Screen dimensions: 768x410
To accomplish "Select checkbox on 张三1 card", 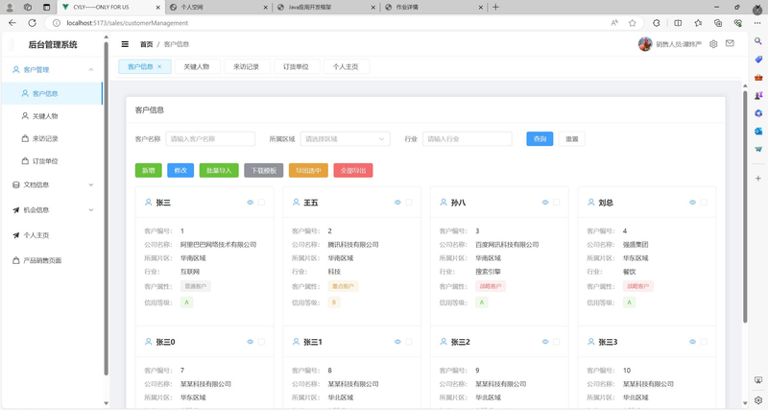I will tap(409, 342).
